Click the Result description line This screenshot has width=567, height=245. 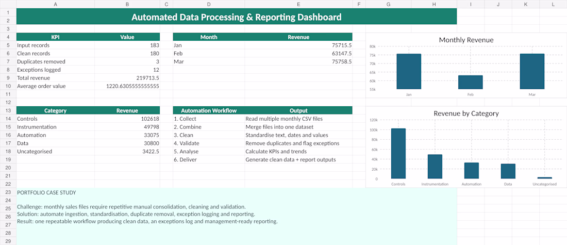click(x=147, y=221)
